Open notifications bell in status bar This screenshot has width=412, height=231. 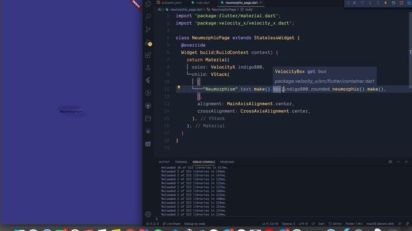point(407,224)
